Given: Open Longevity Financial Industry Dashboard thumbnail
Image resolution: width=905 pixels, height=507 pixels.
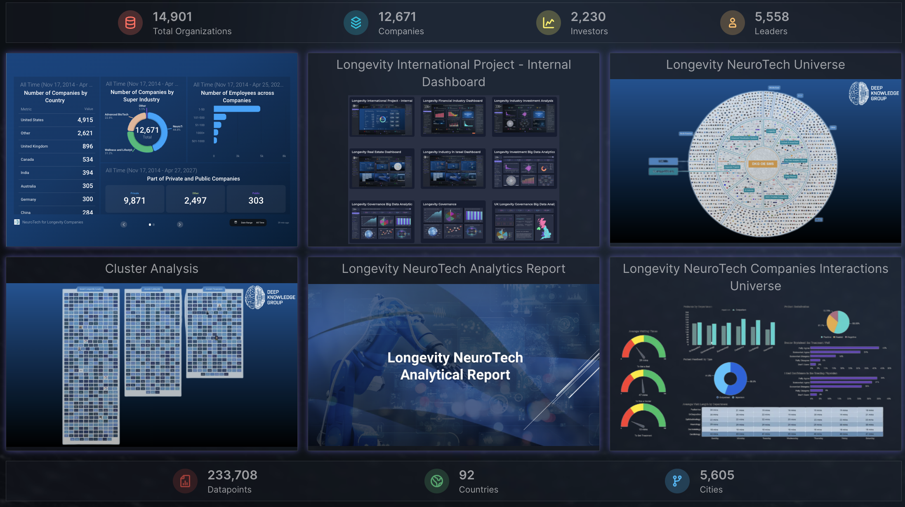Looking at the screenshot, I should click(453, 117).
